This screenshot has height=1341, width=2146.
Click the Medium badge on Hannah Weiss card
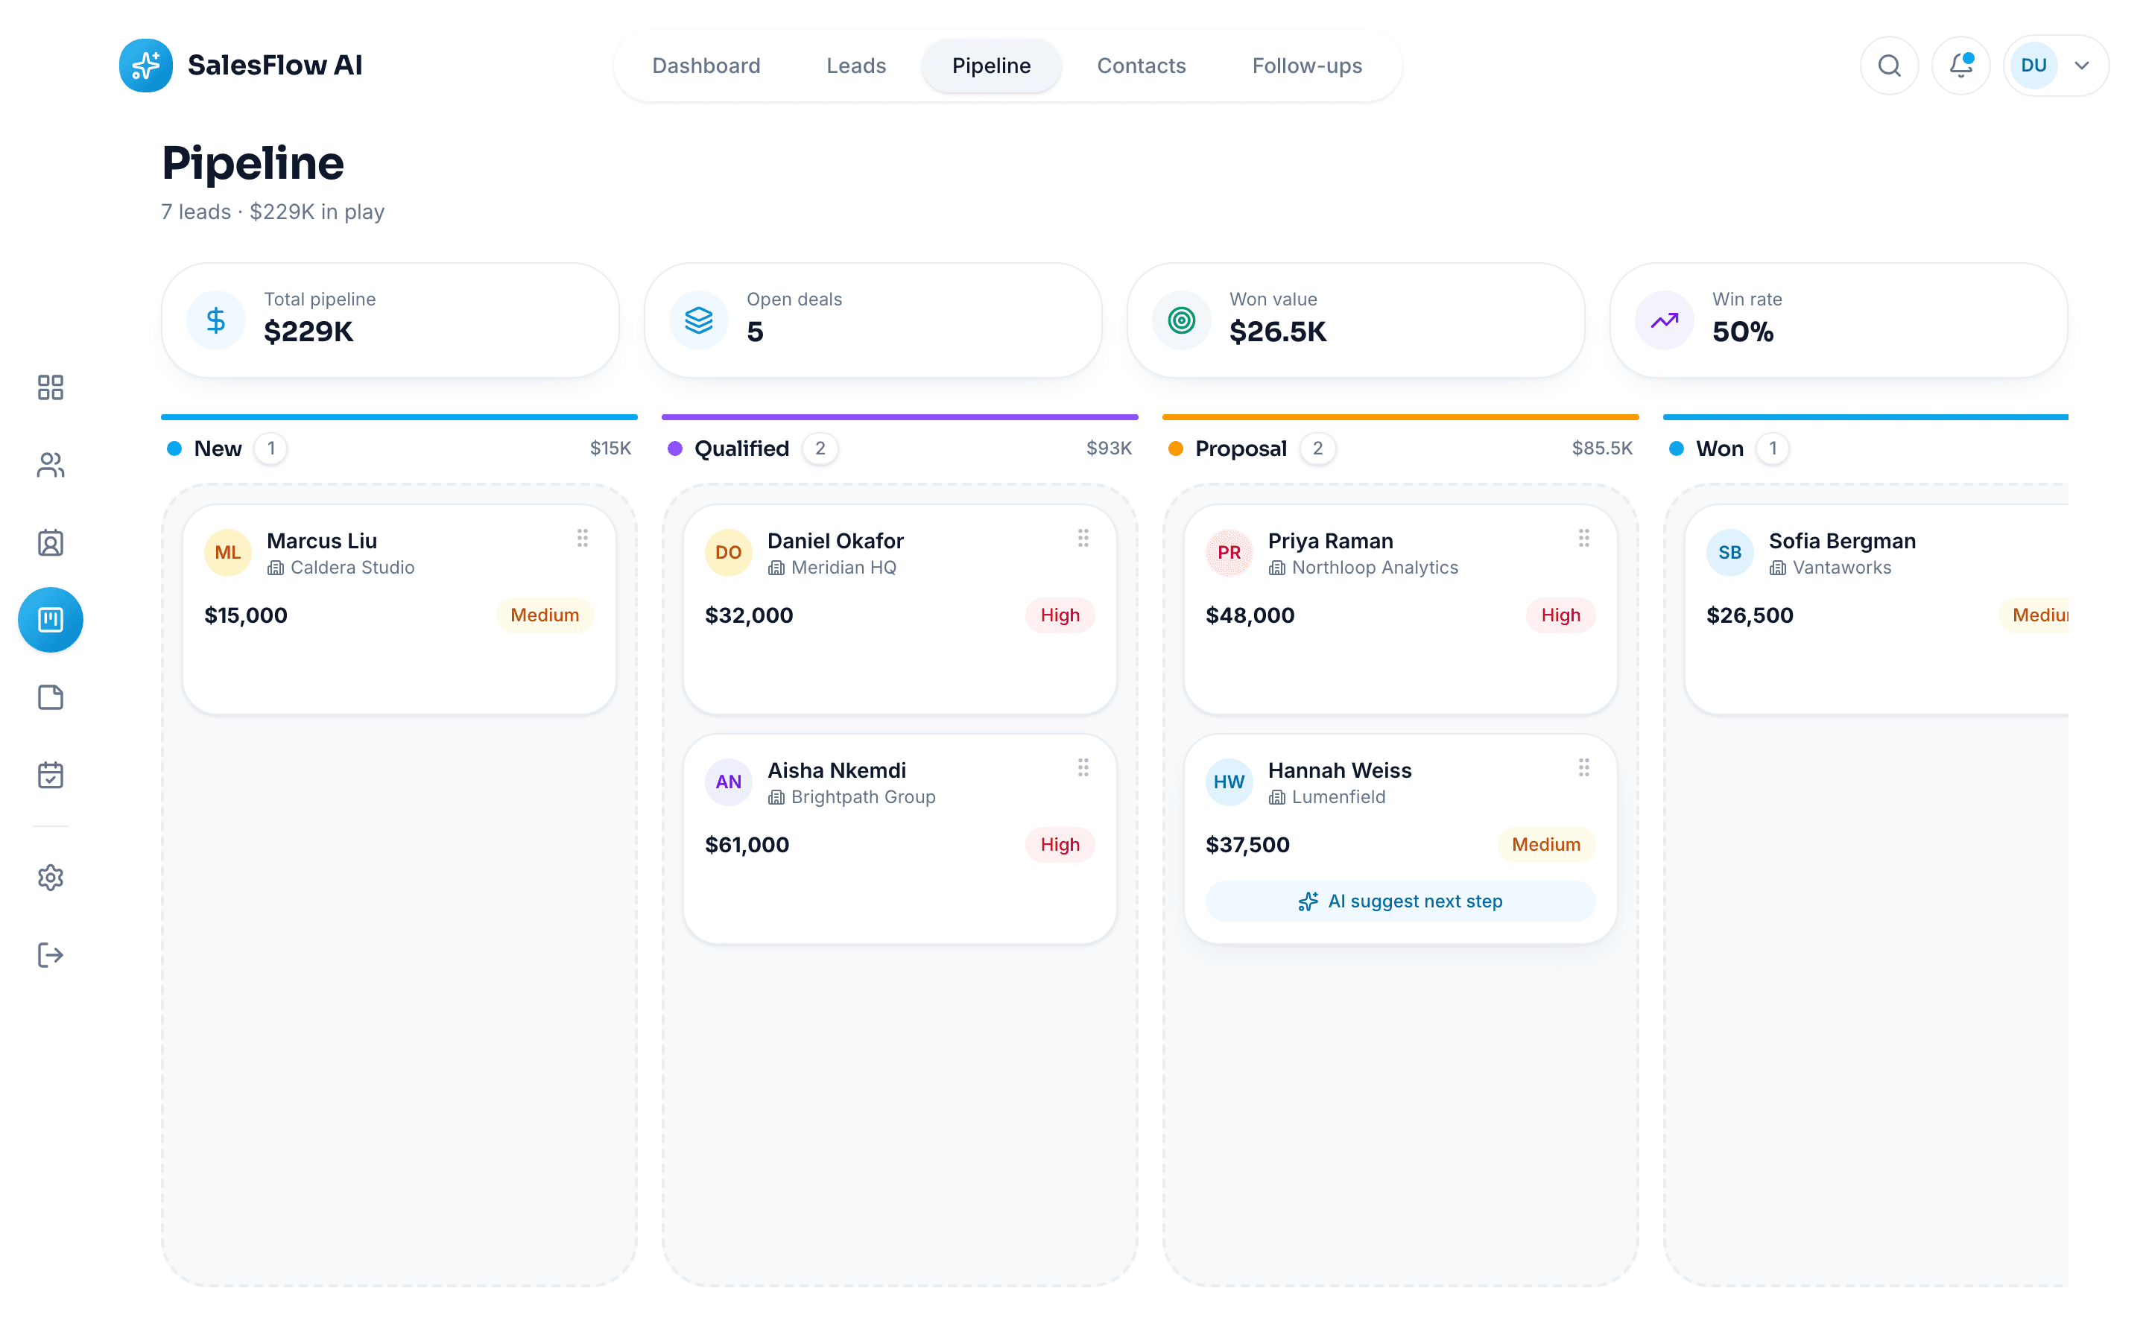1545,846
